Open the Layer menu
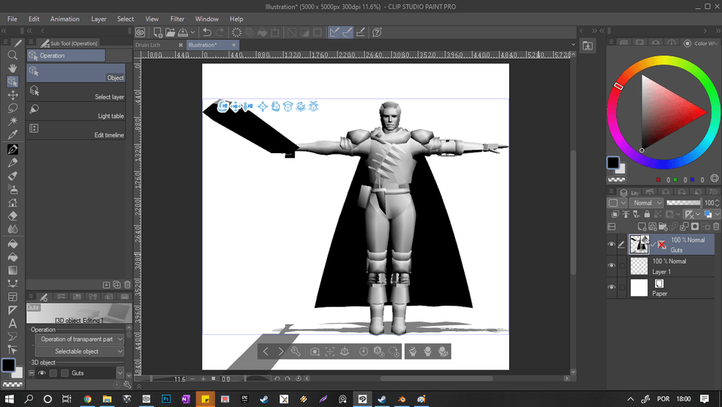 point(99,19)
